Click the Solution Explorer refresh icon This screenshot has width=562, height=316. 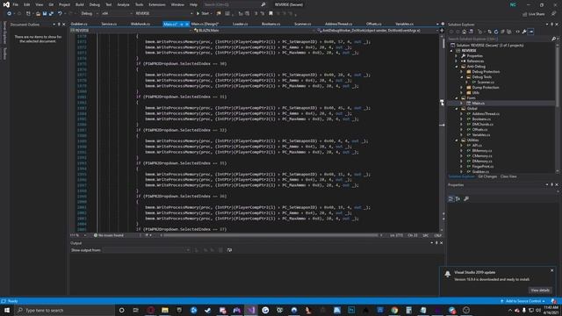coord(496,32)
